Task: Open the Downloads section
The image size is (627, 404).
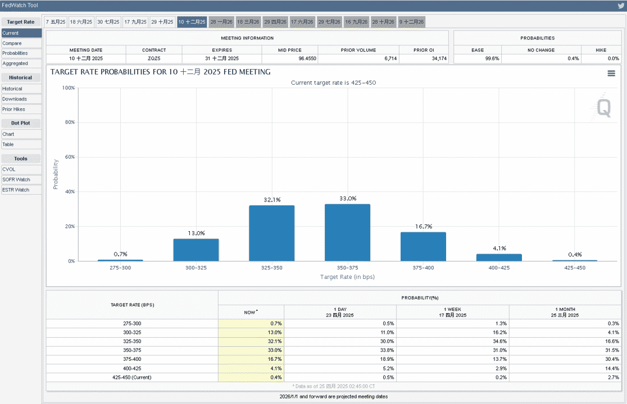Action: coord(21,99)
